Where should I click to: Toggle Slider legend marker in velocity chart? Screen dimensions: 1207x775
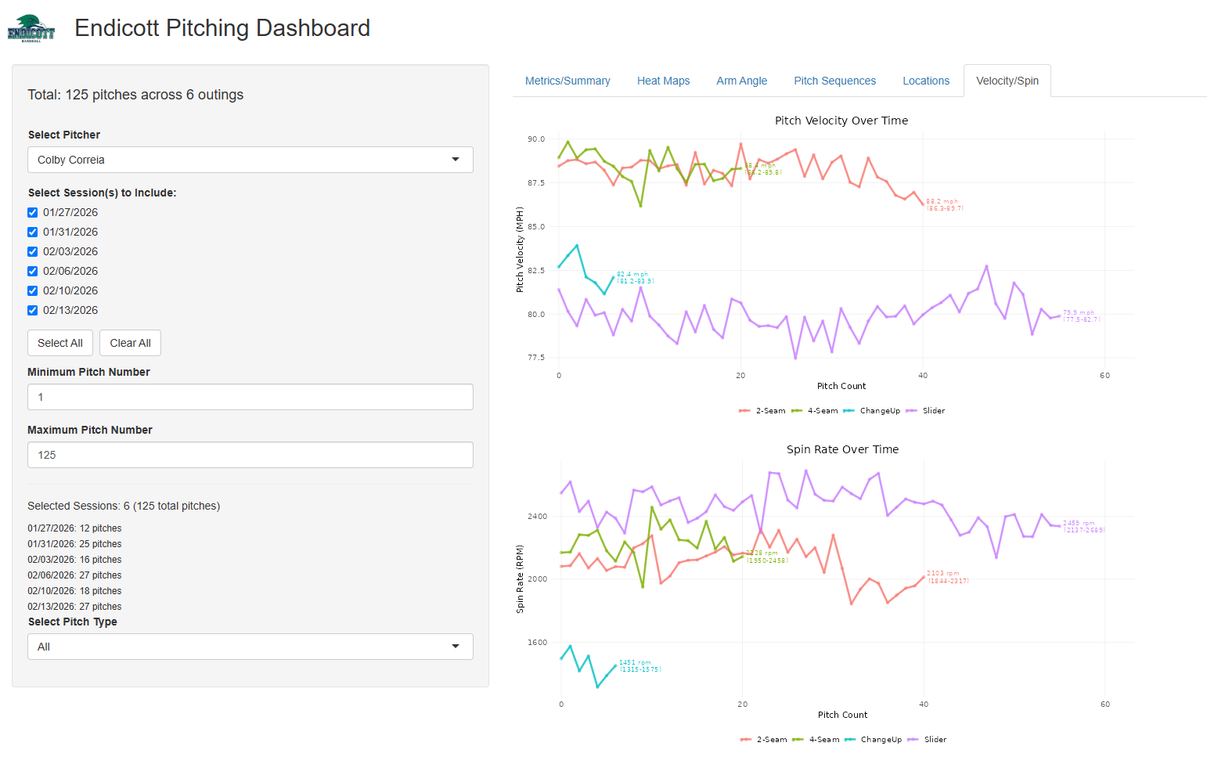(912, 411)
